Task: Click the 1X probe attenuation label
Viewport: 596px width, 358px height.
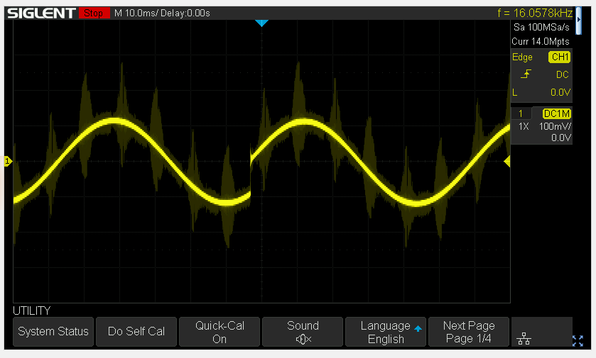Action: pyautogui.click(x=524, y=127)
